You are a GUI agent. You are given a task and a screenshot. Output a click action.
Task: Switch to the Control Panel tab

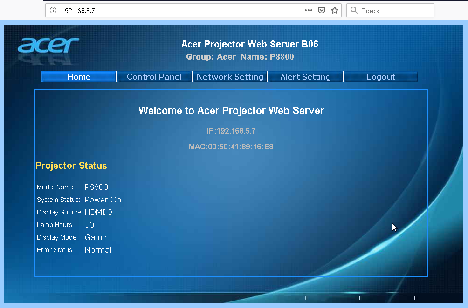coord(154,77)
